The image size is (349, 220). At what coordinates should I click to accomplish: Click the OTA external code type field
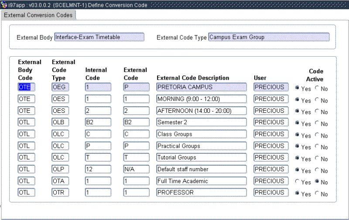(x=60, y=181)
